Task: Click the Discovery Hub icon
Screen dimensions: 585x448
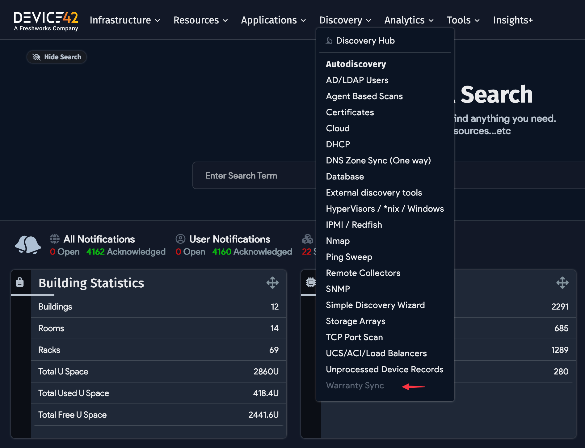Action: coord(329,41)
